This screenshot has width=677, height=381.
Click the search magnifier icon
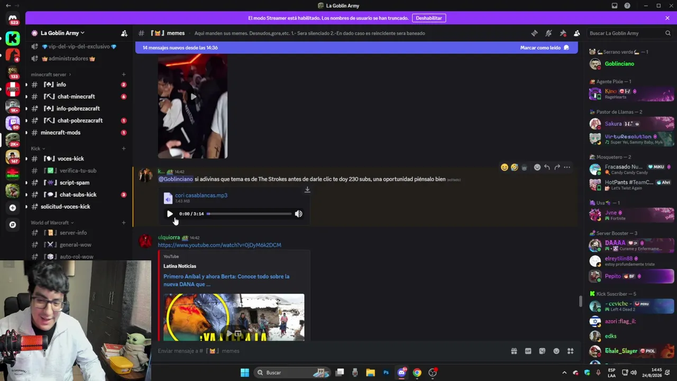click(668, 33)
